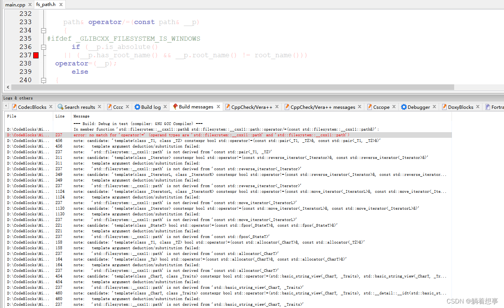The width and height of the screenshot is (504, 308).
Task: Select the candidate note at line 349
Action: pos(228,174)
